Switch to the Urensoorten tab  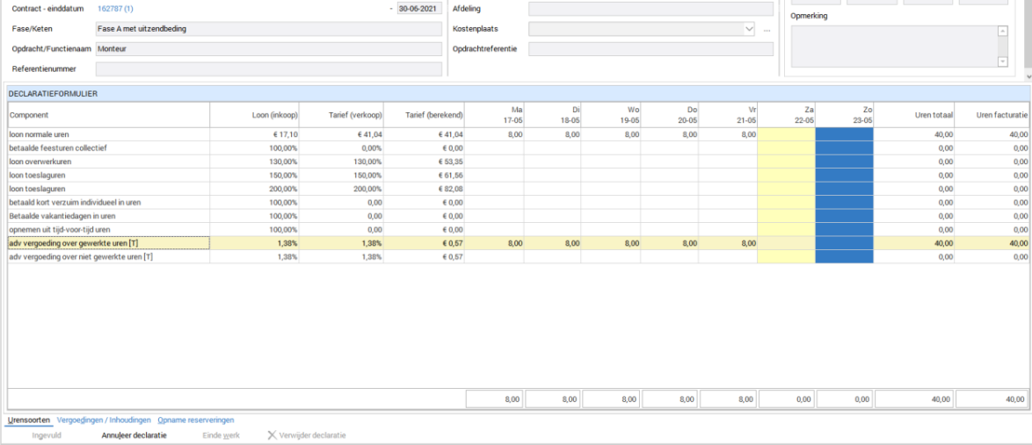point(28,420)
